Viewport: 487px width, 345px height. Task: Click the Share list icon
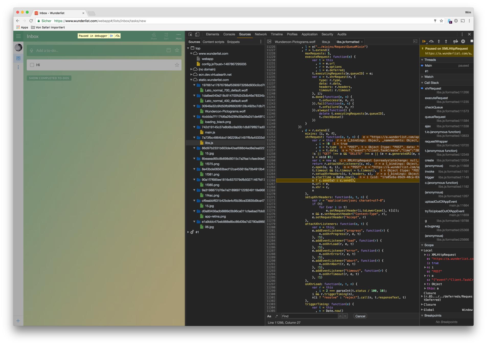(x=154, y=36)
